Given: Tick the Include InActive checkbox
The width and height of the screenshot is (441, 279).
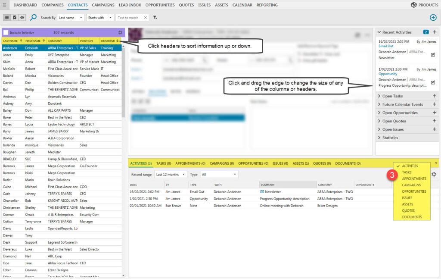Looking at the screenshot, I should (x=6, y=32).
